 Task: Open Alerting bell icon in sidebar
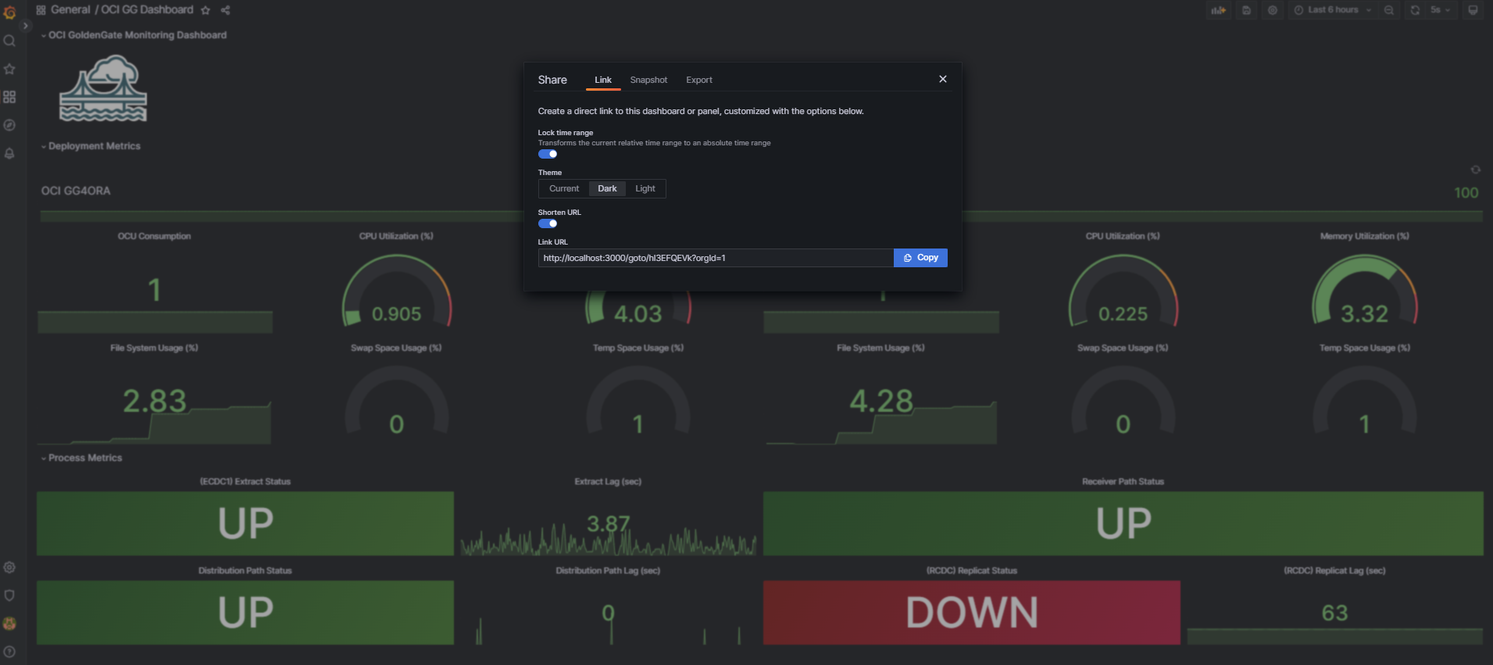point(9,153)
